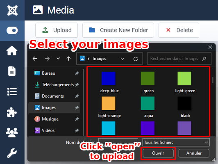Select Téléchargements in the navigation pane

[x=54, y=84]
